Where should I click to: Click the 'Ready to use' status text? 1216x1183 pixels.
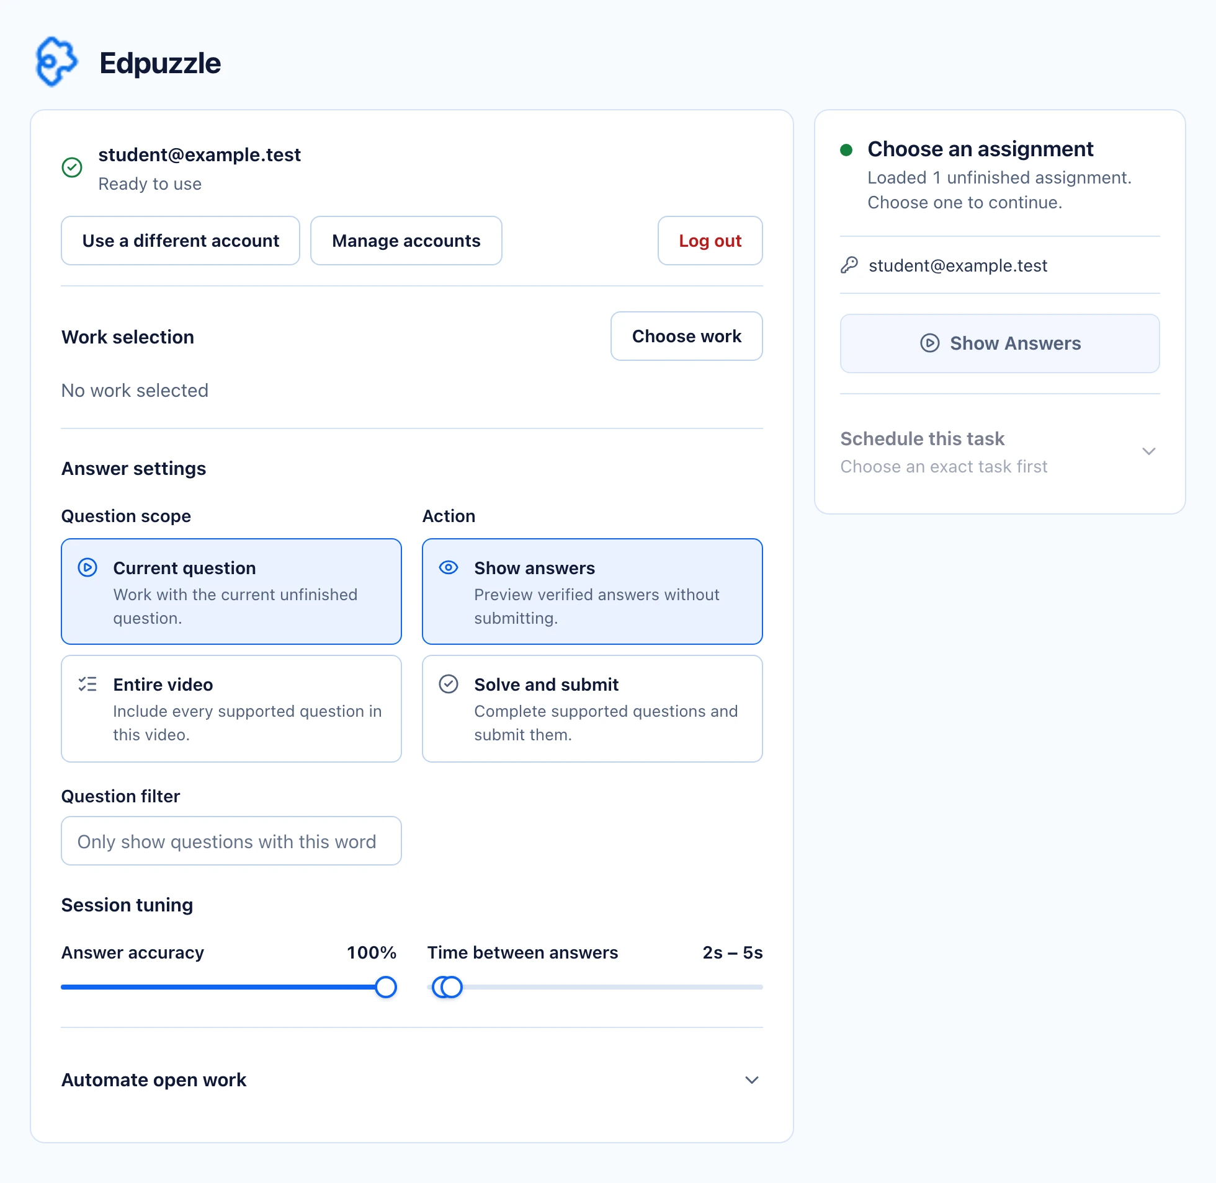point(150,184)
